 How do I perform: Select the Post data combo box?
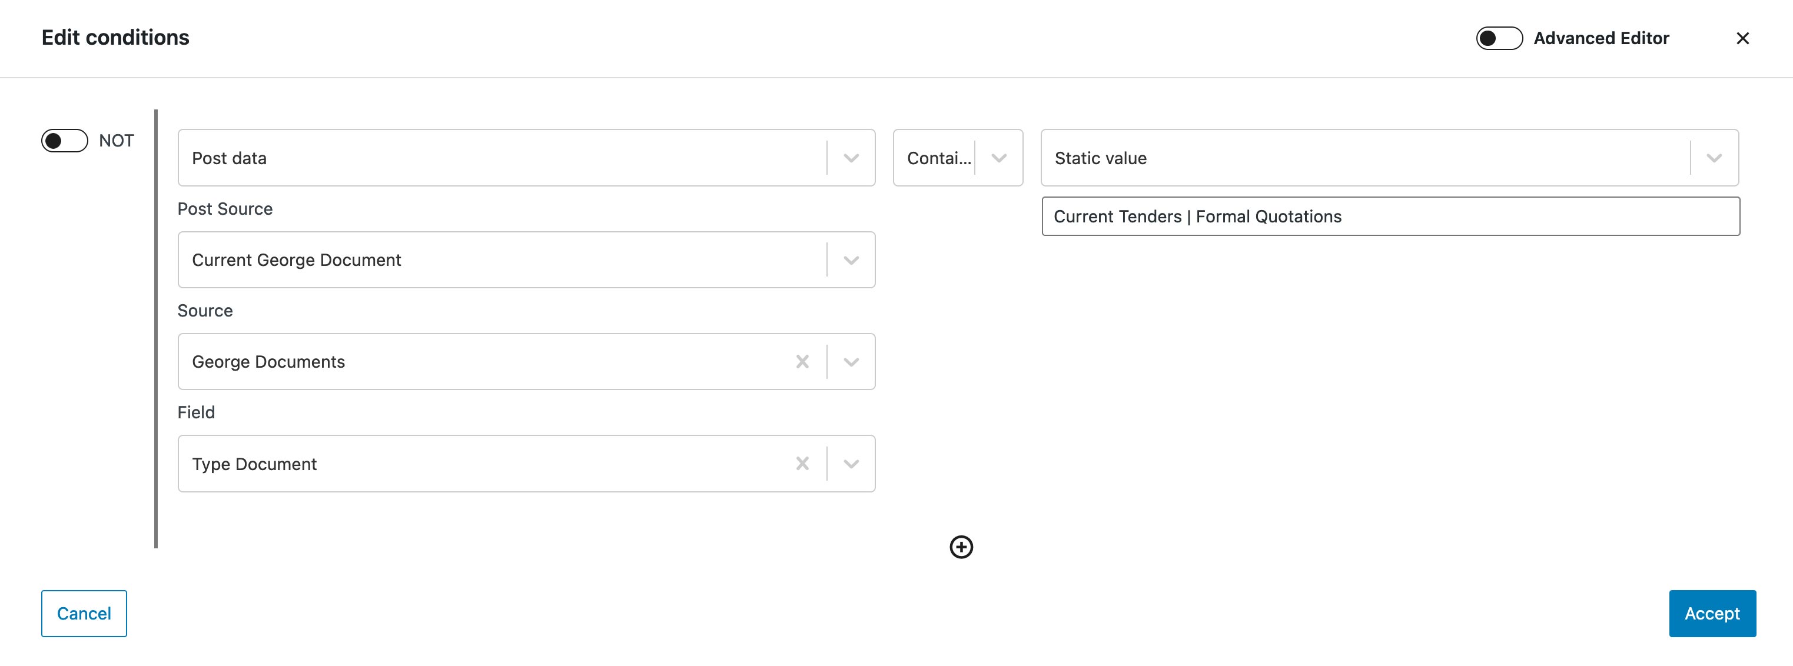click(x=526, y=158)
